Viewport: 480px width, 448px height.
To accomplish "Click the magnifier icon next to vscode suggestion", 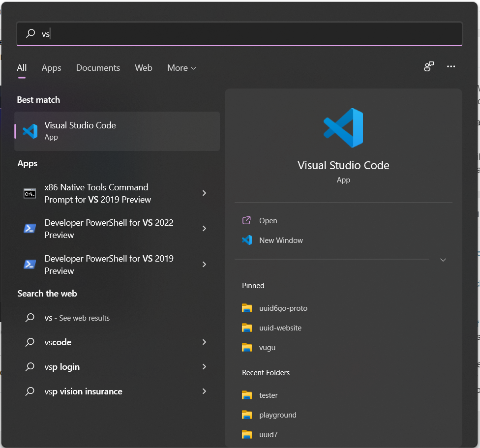I will [30, 342].
